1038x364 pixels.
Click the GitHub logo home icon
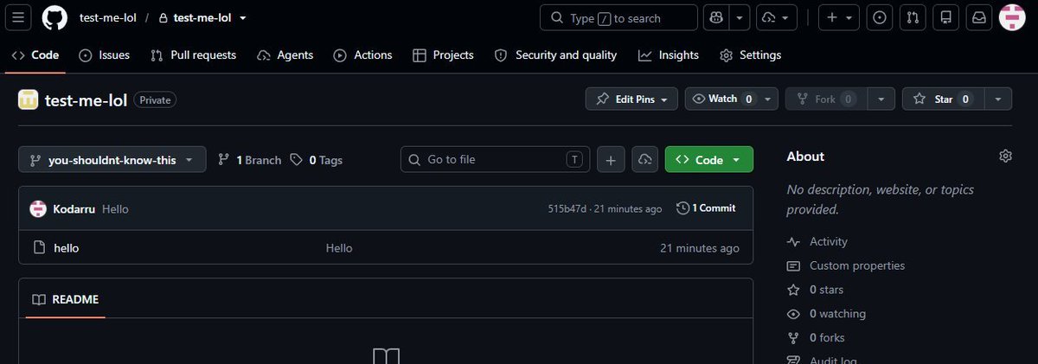tap(54, 17)
